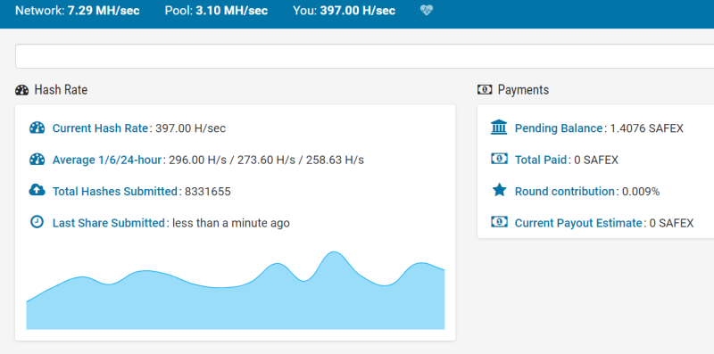Click the Total Hashes Submitted label

[x=115, y=192]
